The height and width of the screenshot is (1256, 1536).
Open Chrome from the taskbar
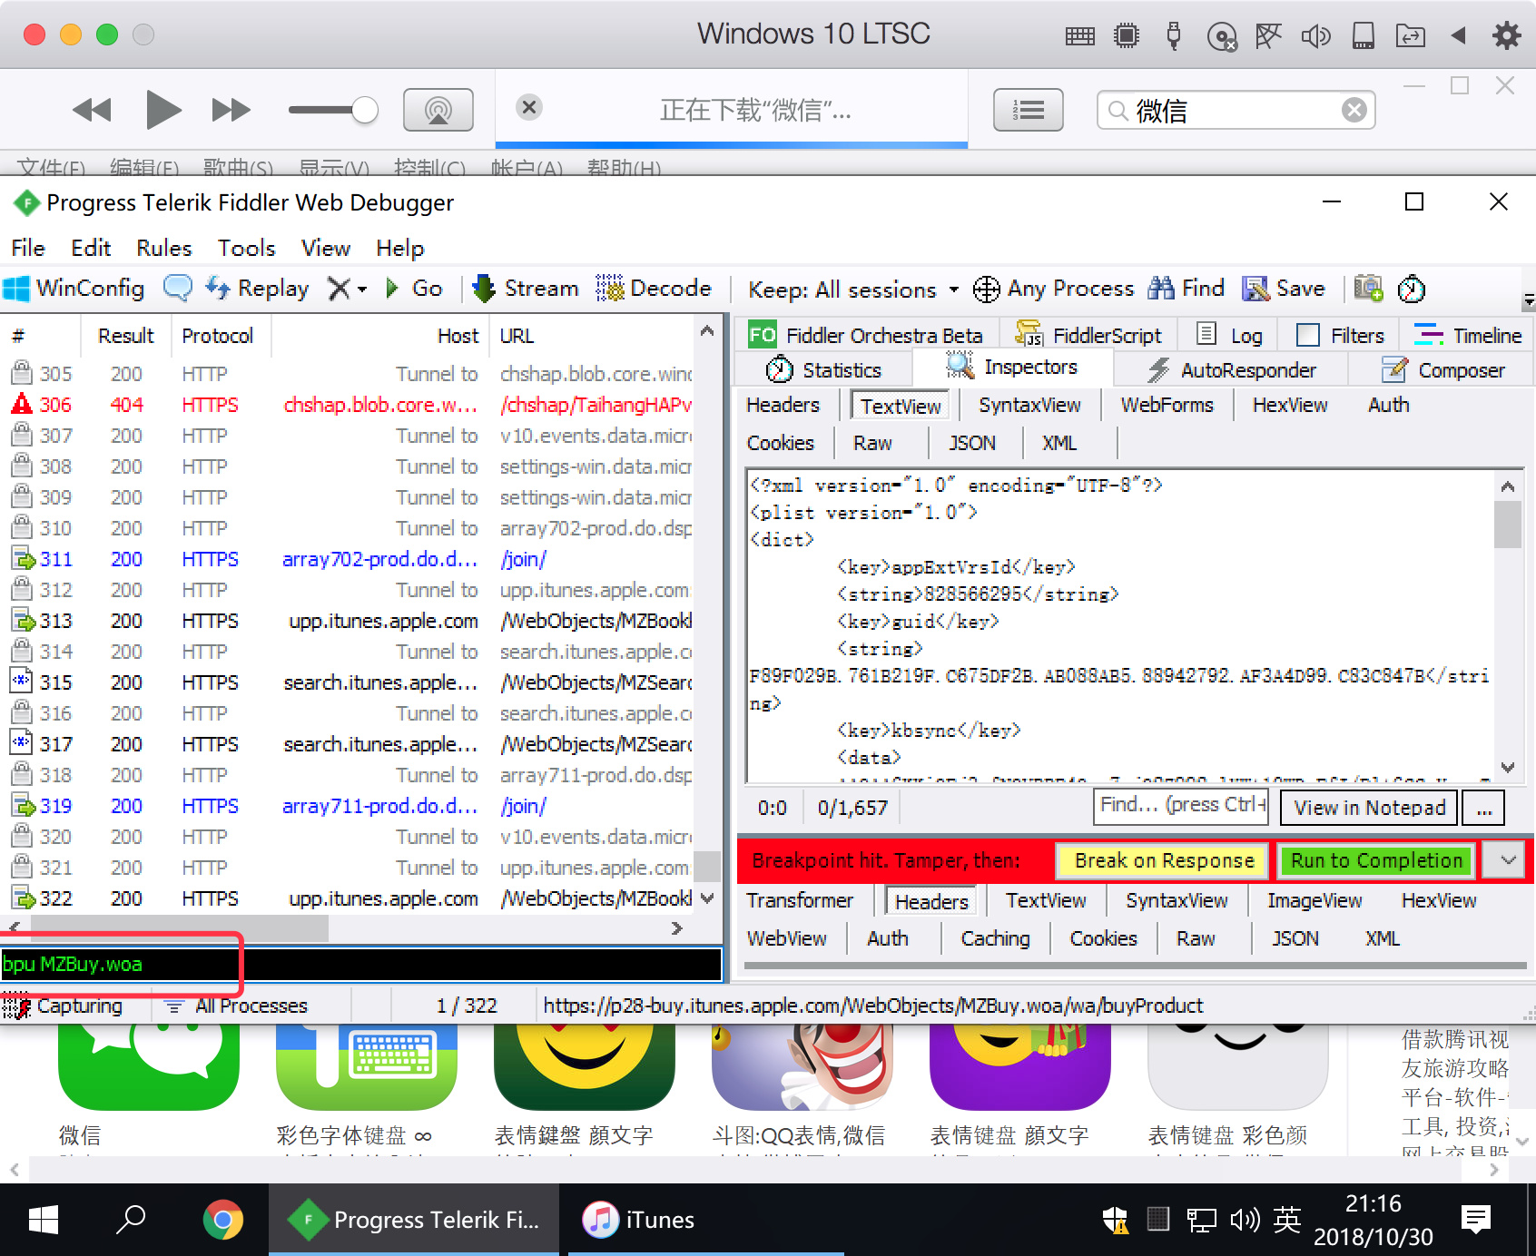coord(223,1220)
